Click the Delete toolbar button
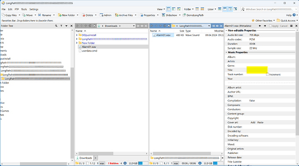This screenshot has width=299, height=166. 88,15
